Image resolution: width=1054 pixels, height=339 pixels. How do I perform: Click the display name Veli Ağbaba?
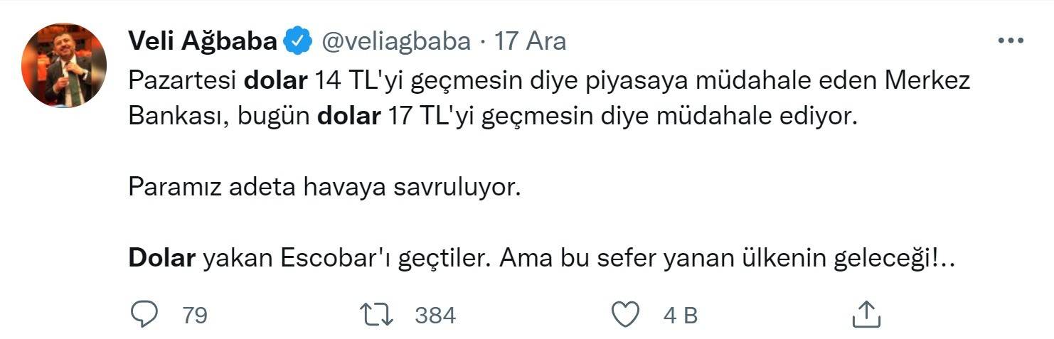point(202,42)
